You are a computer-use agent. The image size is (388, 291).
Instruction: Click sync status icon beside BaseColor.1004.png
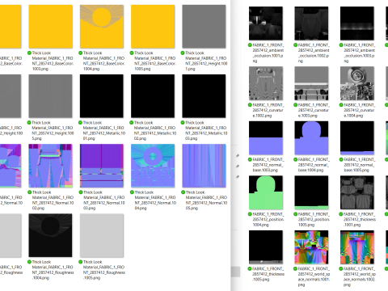80,53
